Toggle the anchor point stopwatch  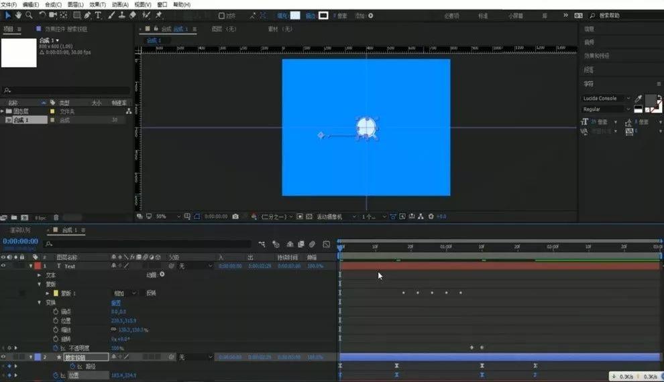56,312
